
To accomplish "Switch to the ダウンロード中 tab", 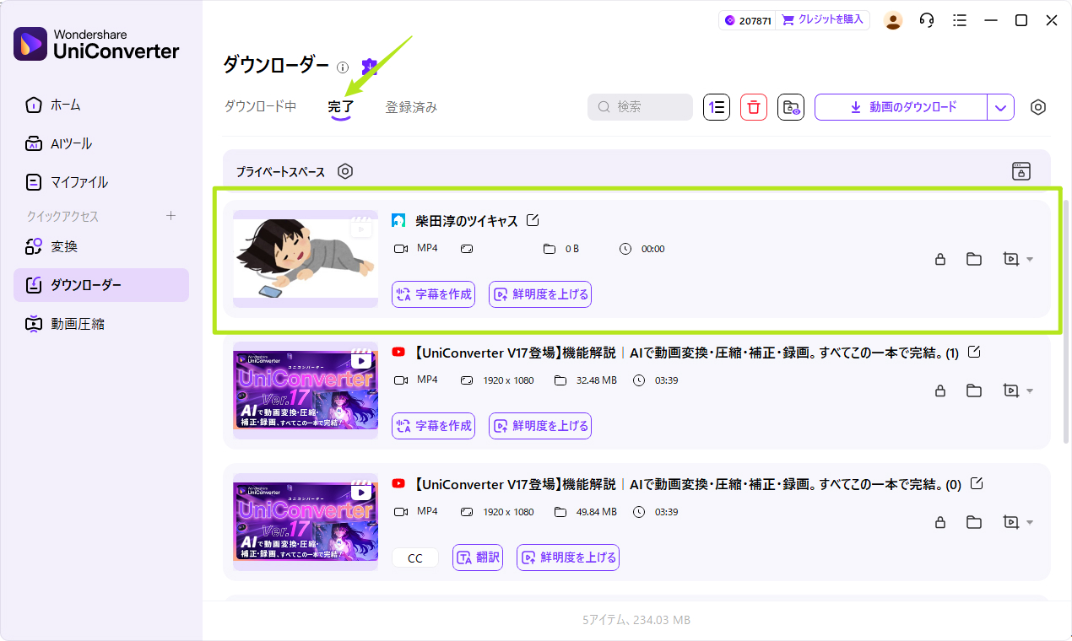I will pyautogui.click(x=260, y=106).
